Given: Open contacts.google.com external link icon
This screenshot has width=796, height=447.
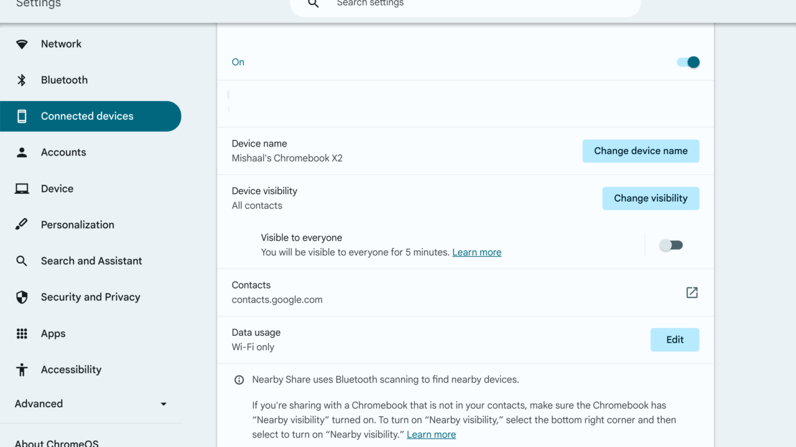Looking at the screenshot, I should click(x=692, y=292).
